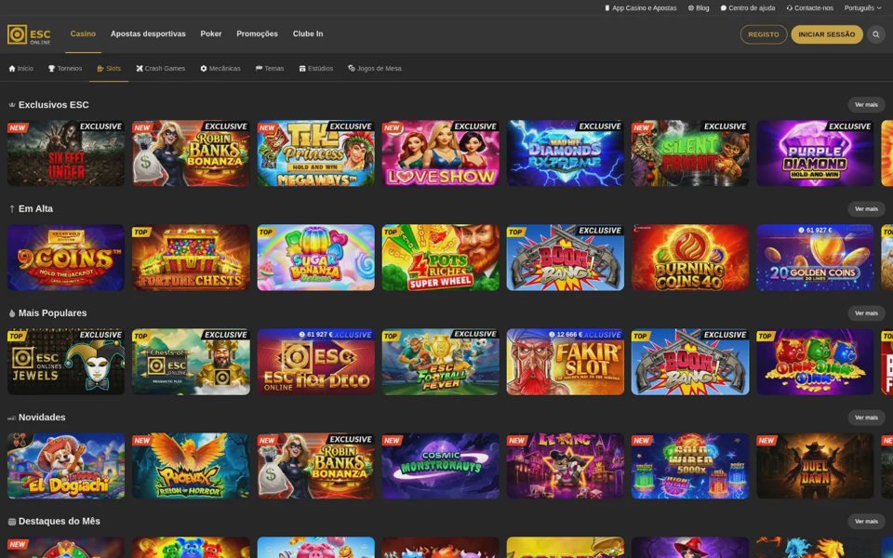Click the Contacte-nos headset icon
Image resolution: width=893 pixels, height=558 pixels.
click(790, 8)
